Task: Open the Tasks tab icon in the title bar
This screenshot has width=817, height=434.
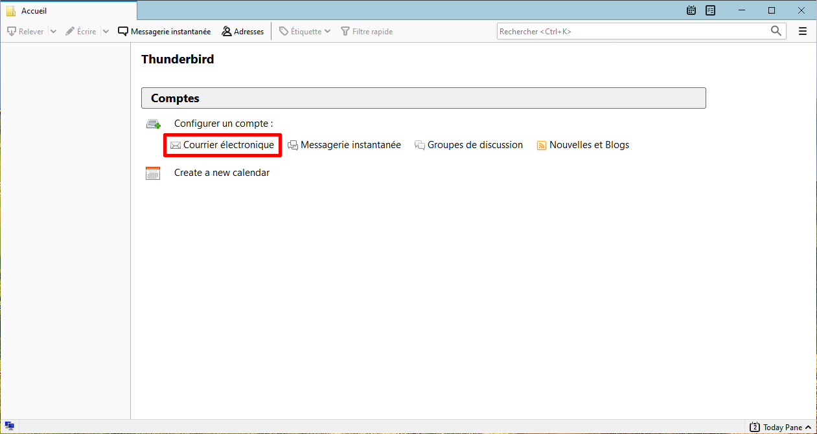Action: pos(711,10)
